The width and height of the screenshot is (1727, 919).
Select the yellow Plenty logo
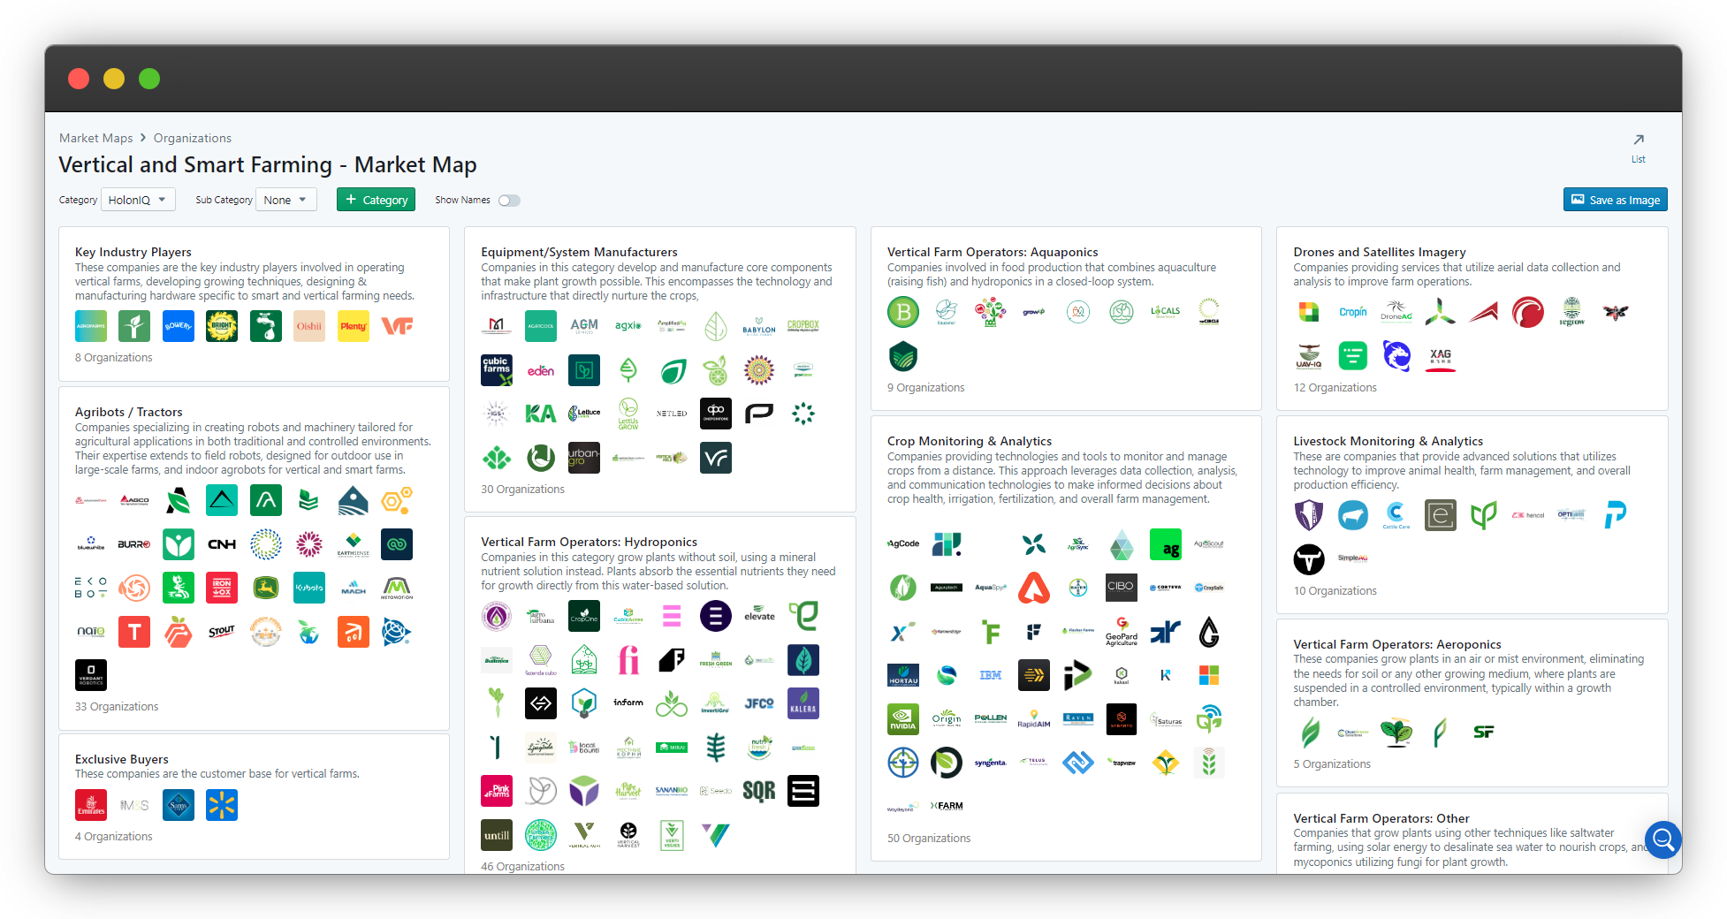click(x=354, y=326)
